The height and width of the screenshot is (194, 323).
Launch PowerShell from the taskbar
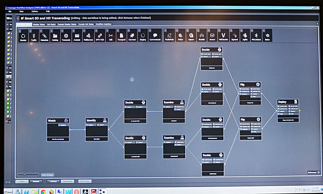[x=27, y=192]
